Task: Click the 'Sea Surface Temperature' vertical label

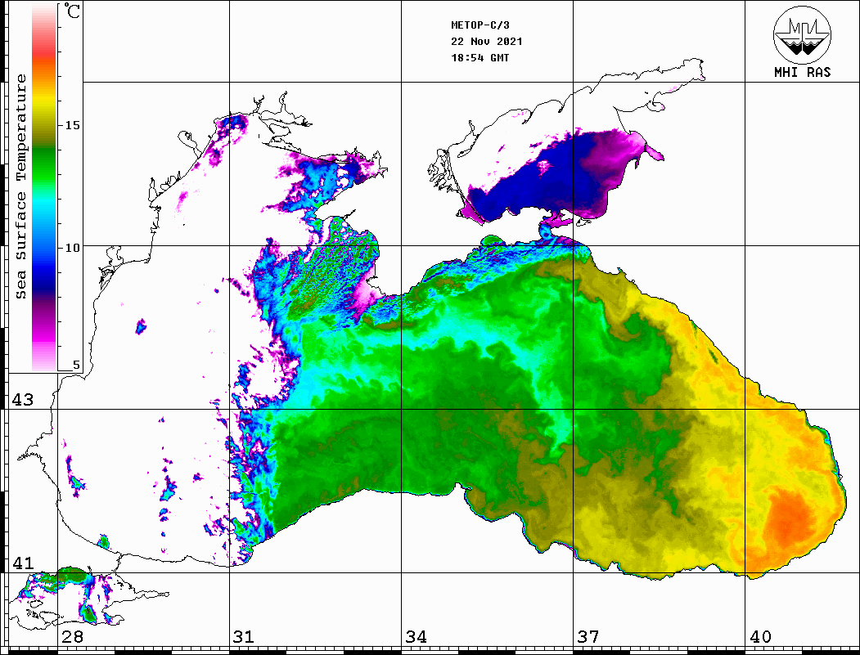Action: [20, 186]
